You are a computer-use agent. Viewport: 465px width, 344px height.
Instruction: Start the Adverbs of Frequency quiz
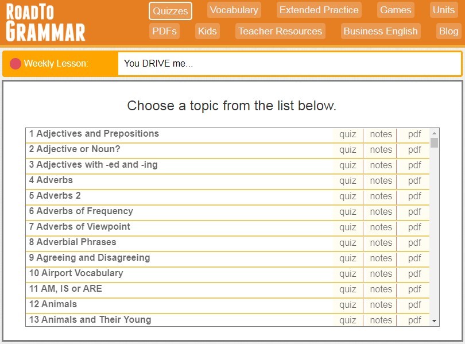click(347, 211)
